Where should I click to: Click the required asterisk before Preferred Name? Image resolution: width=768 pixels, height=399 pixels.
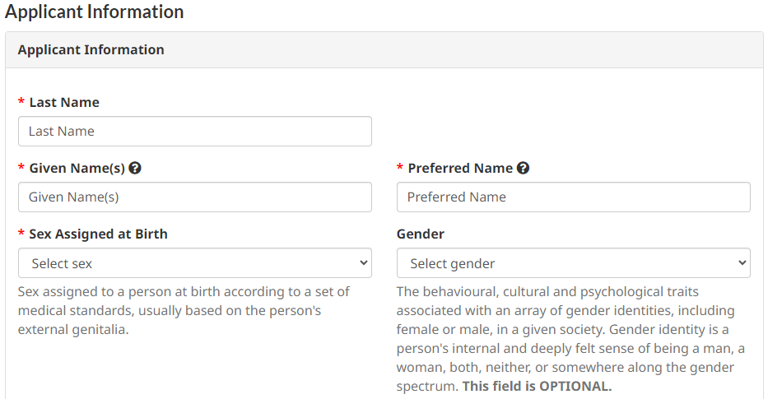tap(400, 169)
